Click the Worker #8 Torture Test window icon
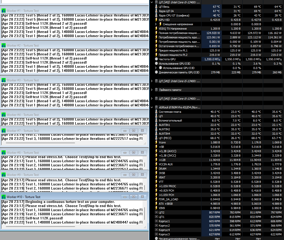284x240 pixels. tap(3, 153)
